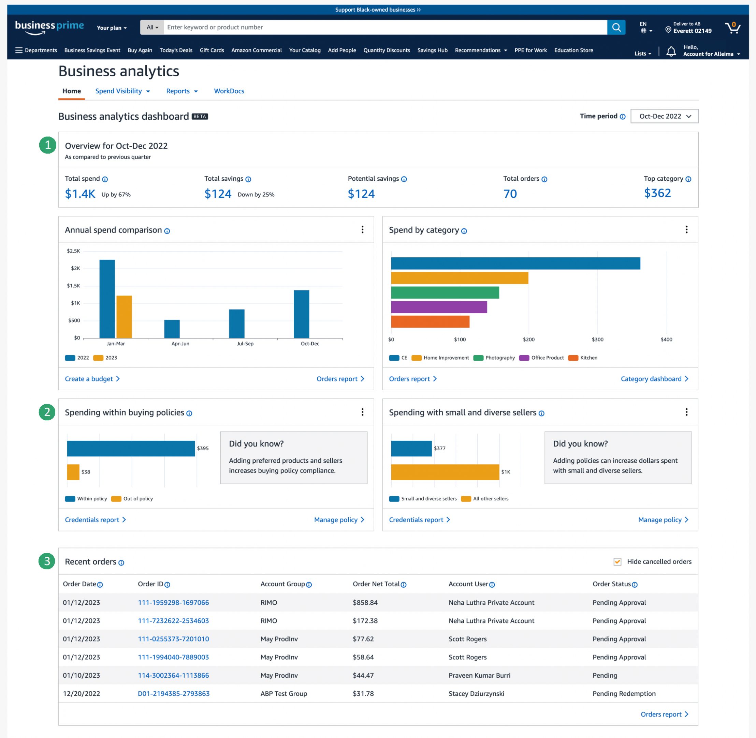Click the Support Black-owned businesses banner
Image resolution: width=756 pixels, height=738 pixels.
tap(378, 10)
